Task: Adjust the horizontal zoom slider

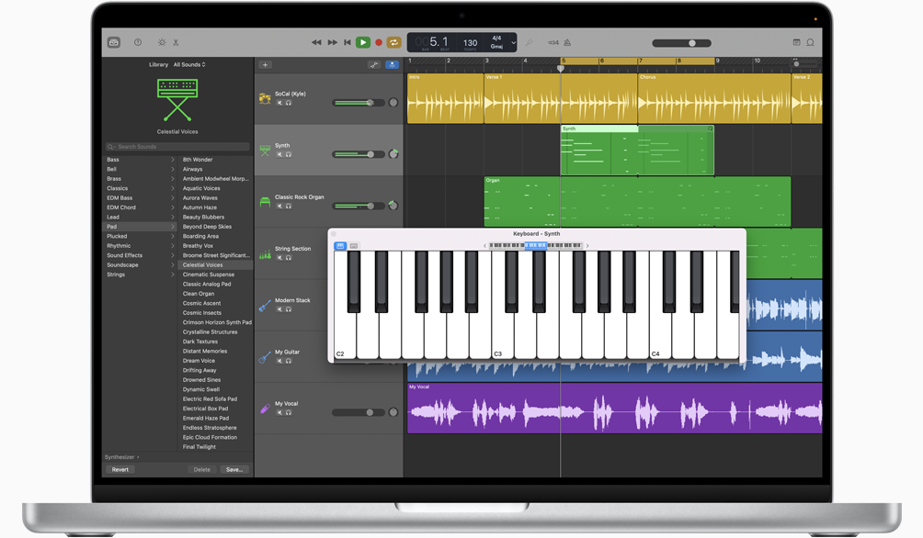Action: tap(804, 63)
